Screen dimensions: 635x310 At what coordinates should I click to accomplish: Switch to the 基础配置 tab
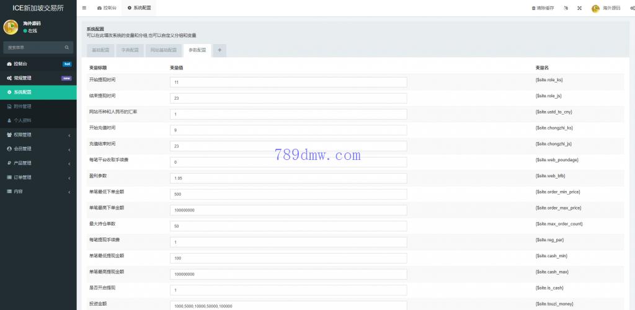tap(100, 50)
